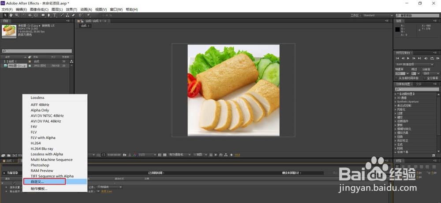Select the Type text tool

click(55, 15)
